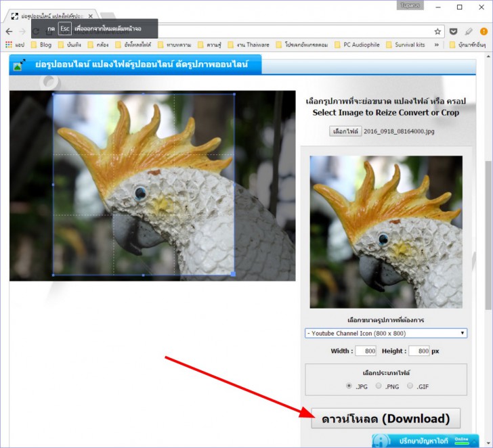This screenshot has width=493, height=448.
Task: Click the เลือกไฟล์ choose file button
Action: (x=345, y=131)
